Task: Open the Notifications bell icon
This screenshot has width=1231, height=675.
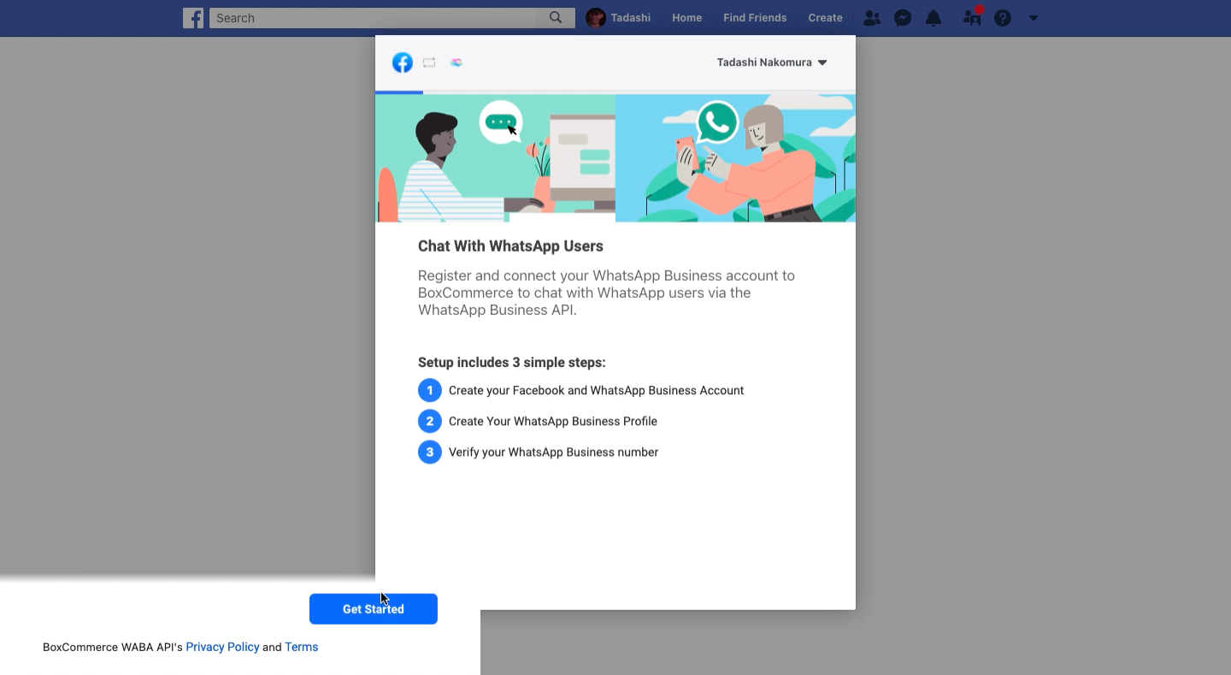Action: tap(934, 18)
